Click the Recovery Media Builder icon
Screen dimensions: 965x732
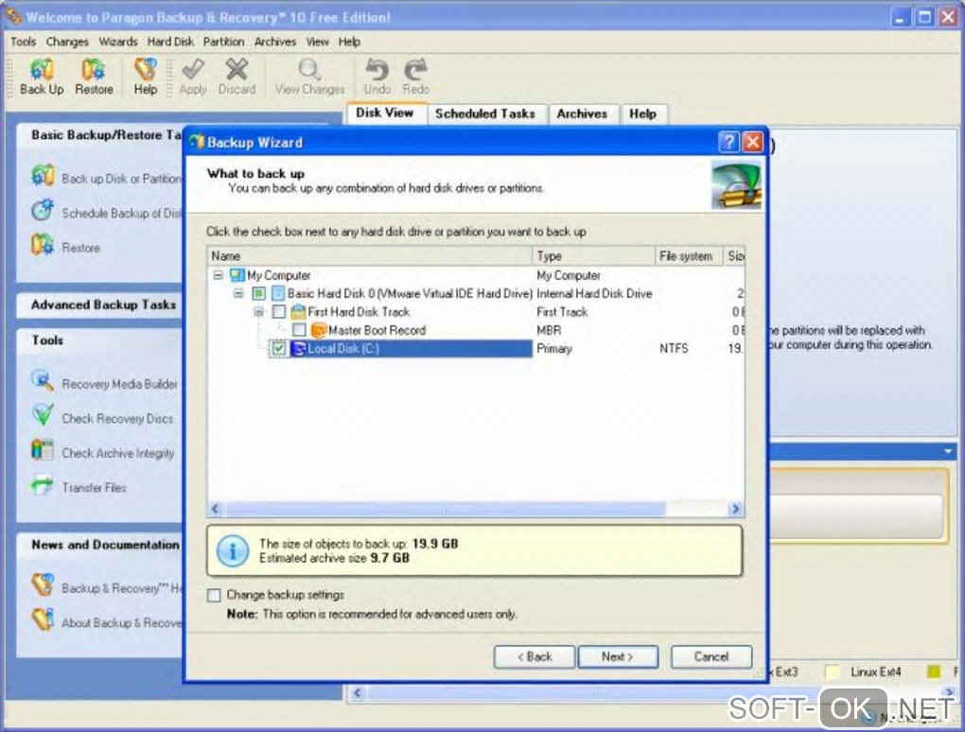click(43, 381)
